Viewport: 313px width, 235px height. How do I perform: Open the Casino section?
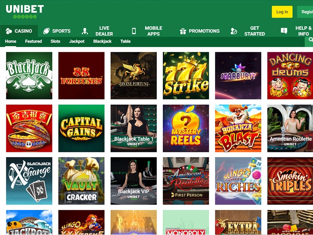tap(19, 31)
